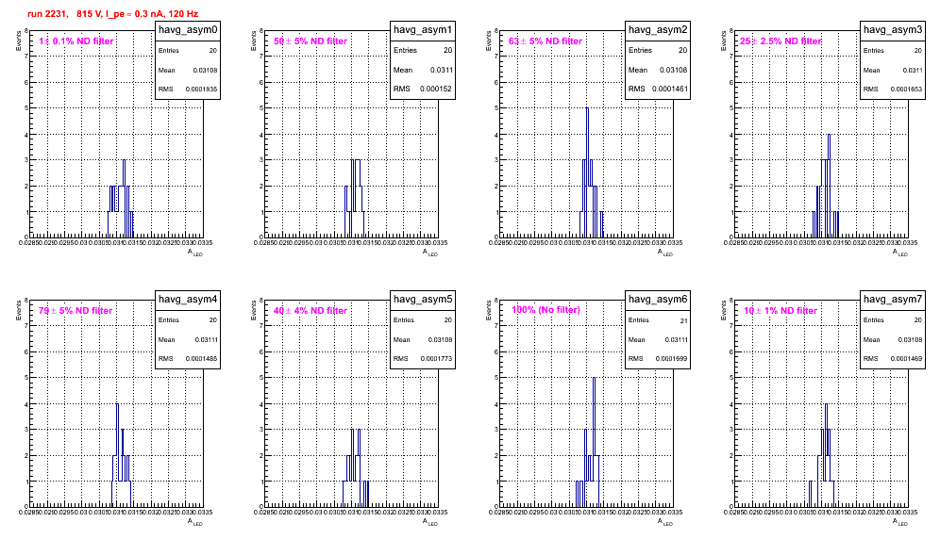Screen dimensions: 940x539
Task: Click the Mean label in havg_asym2 box
Action: tap(638, 70)
